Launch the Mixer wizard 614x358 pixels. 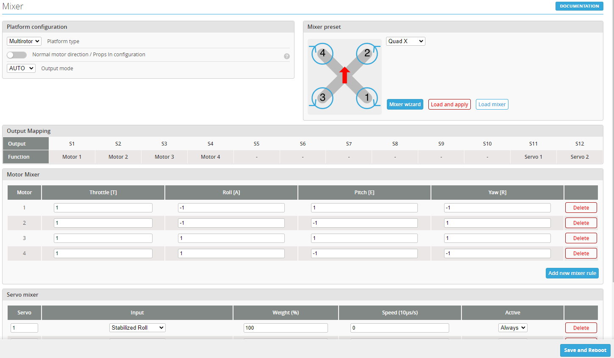coord(405,104)
